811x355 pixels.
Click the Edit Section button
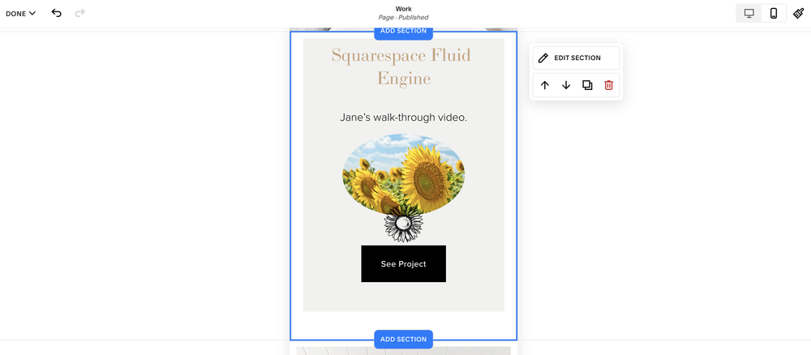click(576, 58)
